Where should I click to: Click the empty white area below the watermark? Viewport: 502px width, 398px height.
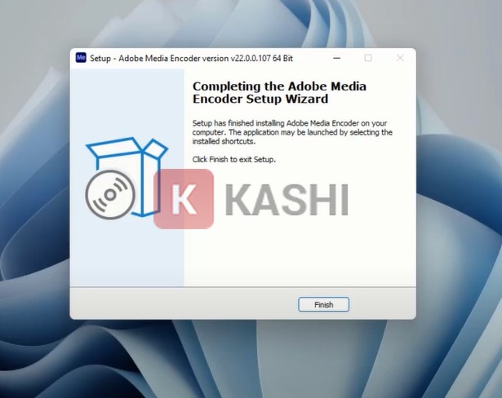click(300, 256)
